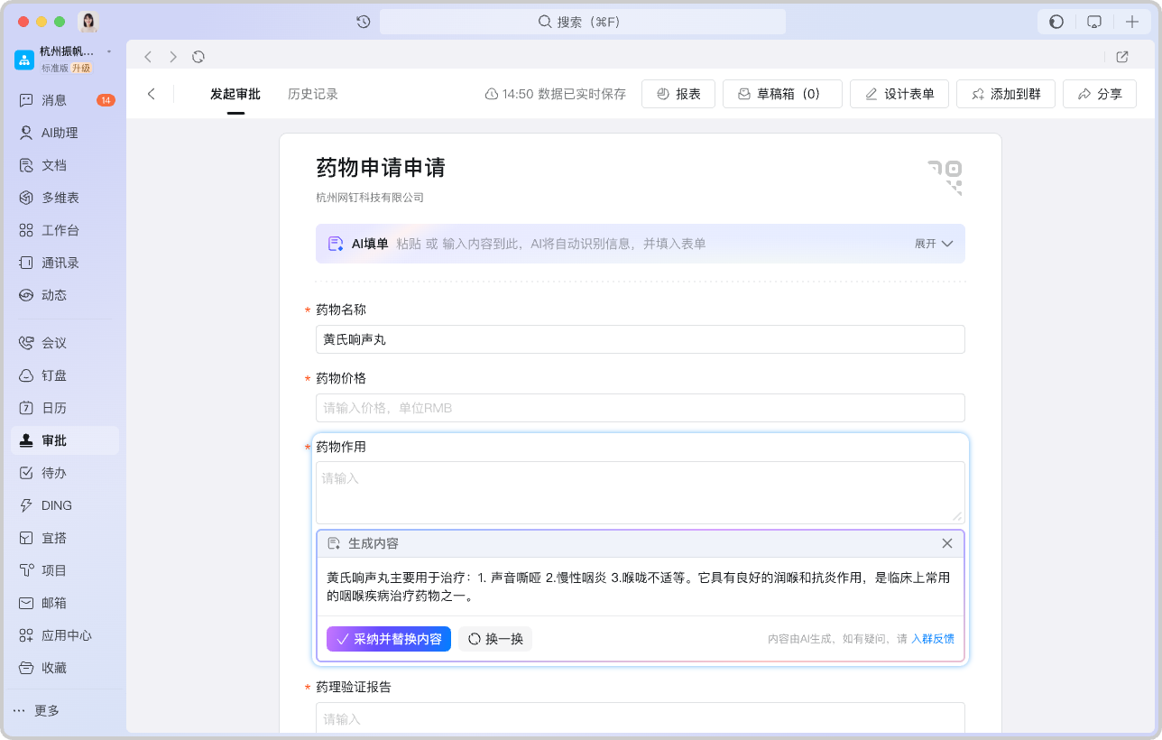Click the plus icon in title bar

pos(1132,22)
